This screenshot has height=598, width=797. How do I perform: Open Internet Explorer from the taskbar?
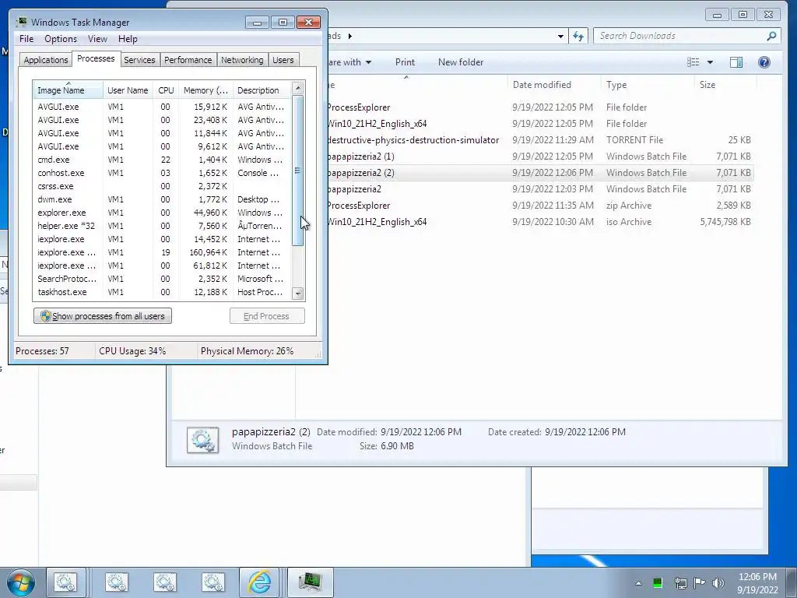[259, 582]
